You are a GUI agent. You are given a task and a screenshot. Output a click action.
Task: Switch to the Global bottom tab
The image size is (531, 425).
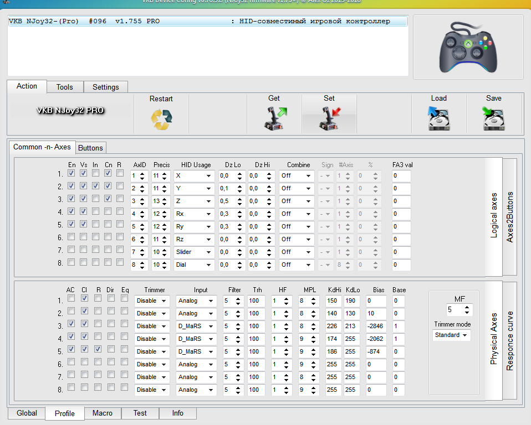[x=27, y=413]
